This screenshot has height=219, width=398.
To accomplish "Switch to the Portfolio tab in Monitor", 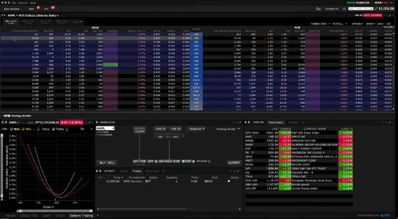I will coord(293,122).
